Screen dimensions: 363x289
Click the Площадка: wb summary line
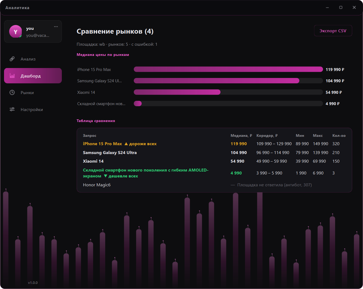117,44
